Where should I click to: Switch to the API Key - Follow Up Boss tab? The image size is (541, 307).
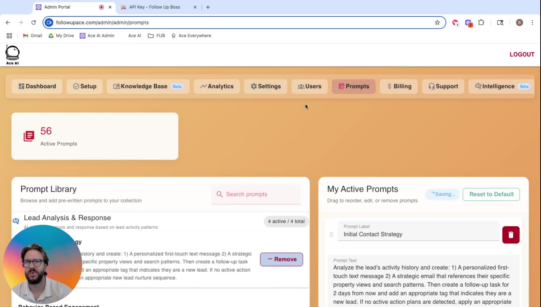(x=155, y=7)
